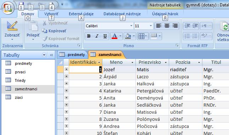Image resolution: width=229 pixels, height=135 pixels.
Task: Click the Titul column header
Action: 216,62
